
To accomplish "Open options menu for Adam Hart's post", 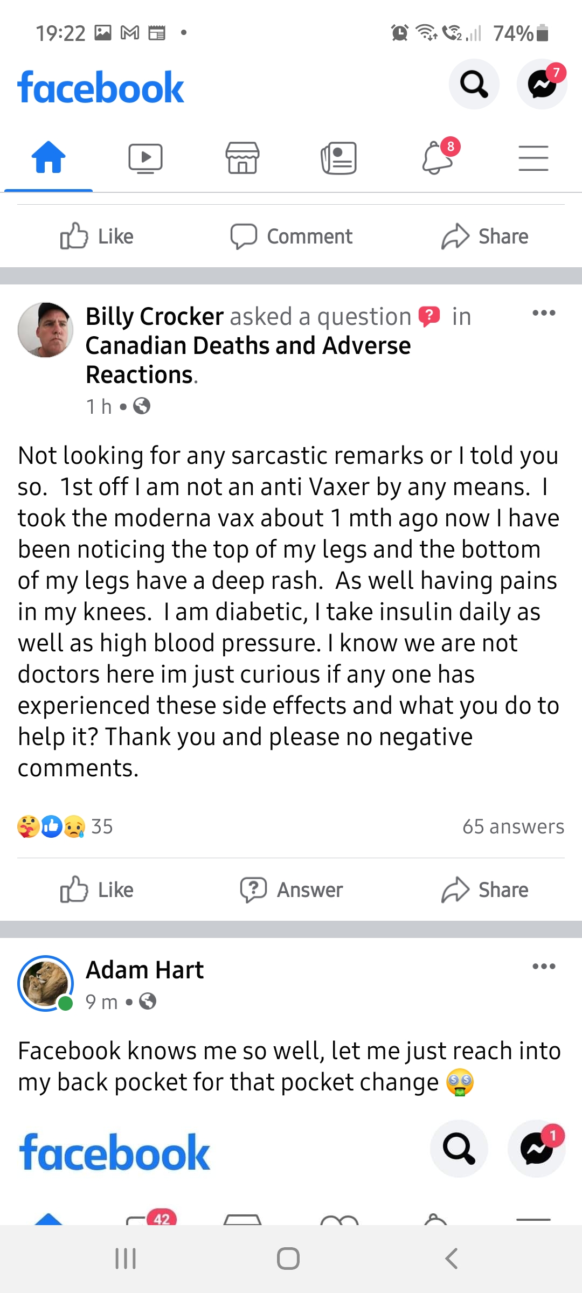I will (544, 967).
